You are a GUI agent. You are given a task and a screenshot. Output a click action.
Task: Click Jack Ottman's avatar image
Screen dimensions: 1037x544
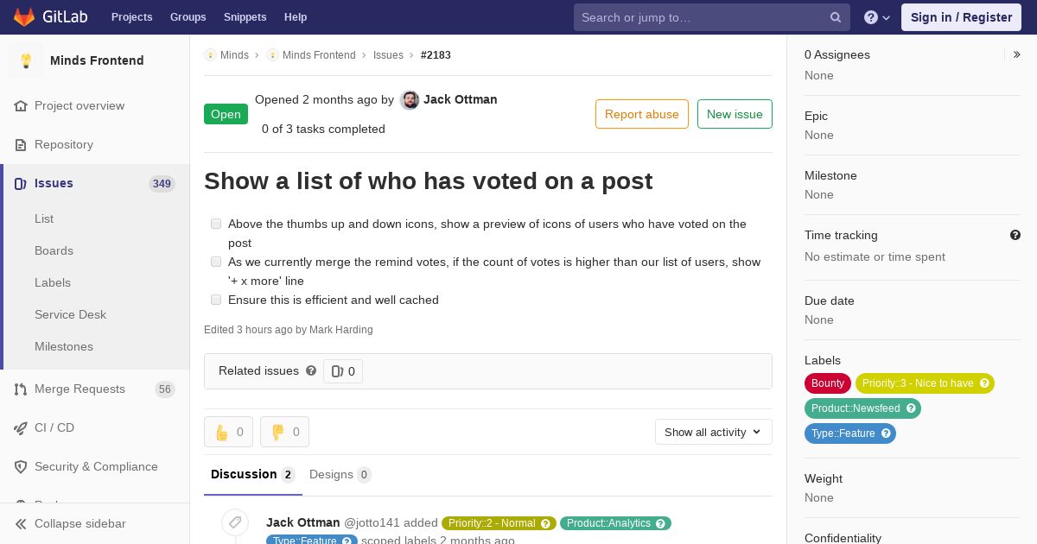tap(410, 100)
